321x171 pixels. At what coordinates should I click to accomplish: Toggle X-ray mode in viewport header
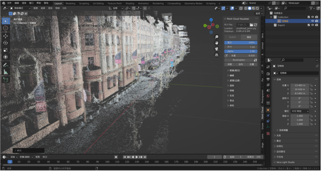coord(241,8)
